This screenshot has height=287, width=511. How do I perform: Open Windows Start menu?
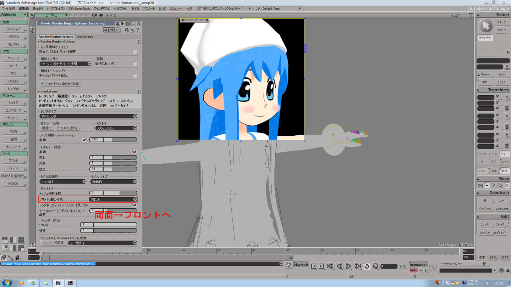point(7,283)
